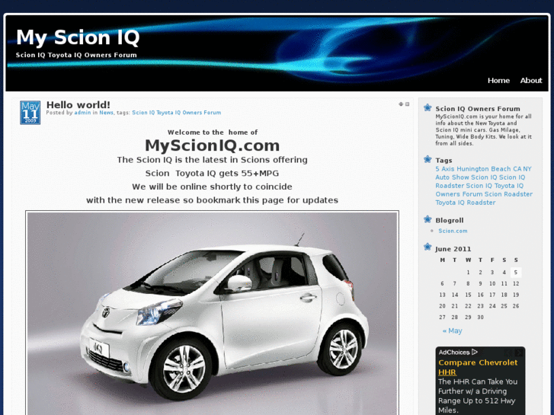Click the Tags sidebar heading
554x415 pixels.
point(444,161)
